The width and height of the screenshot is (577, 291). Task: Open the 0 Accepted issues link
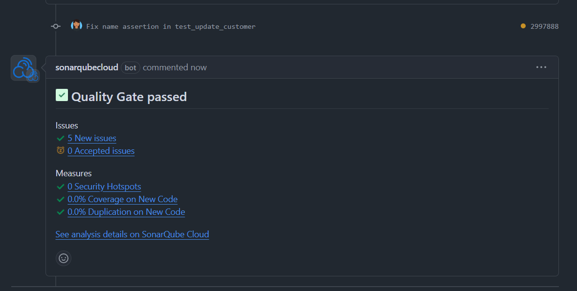[x=101, y=151]
